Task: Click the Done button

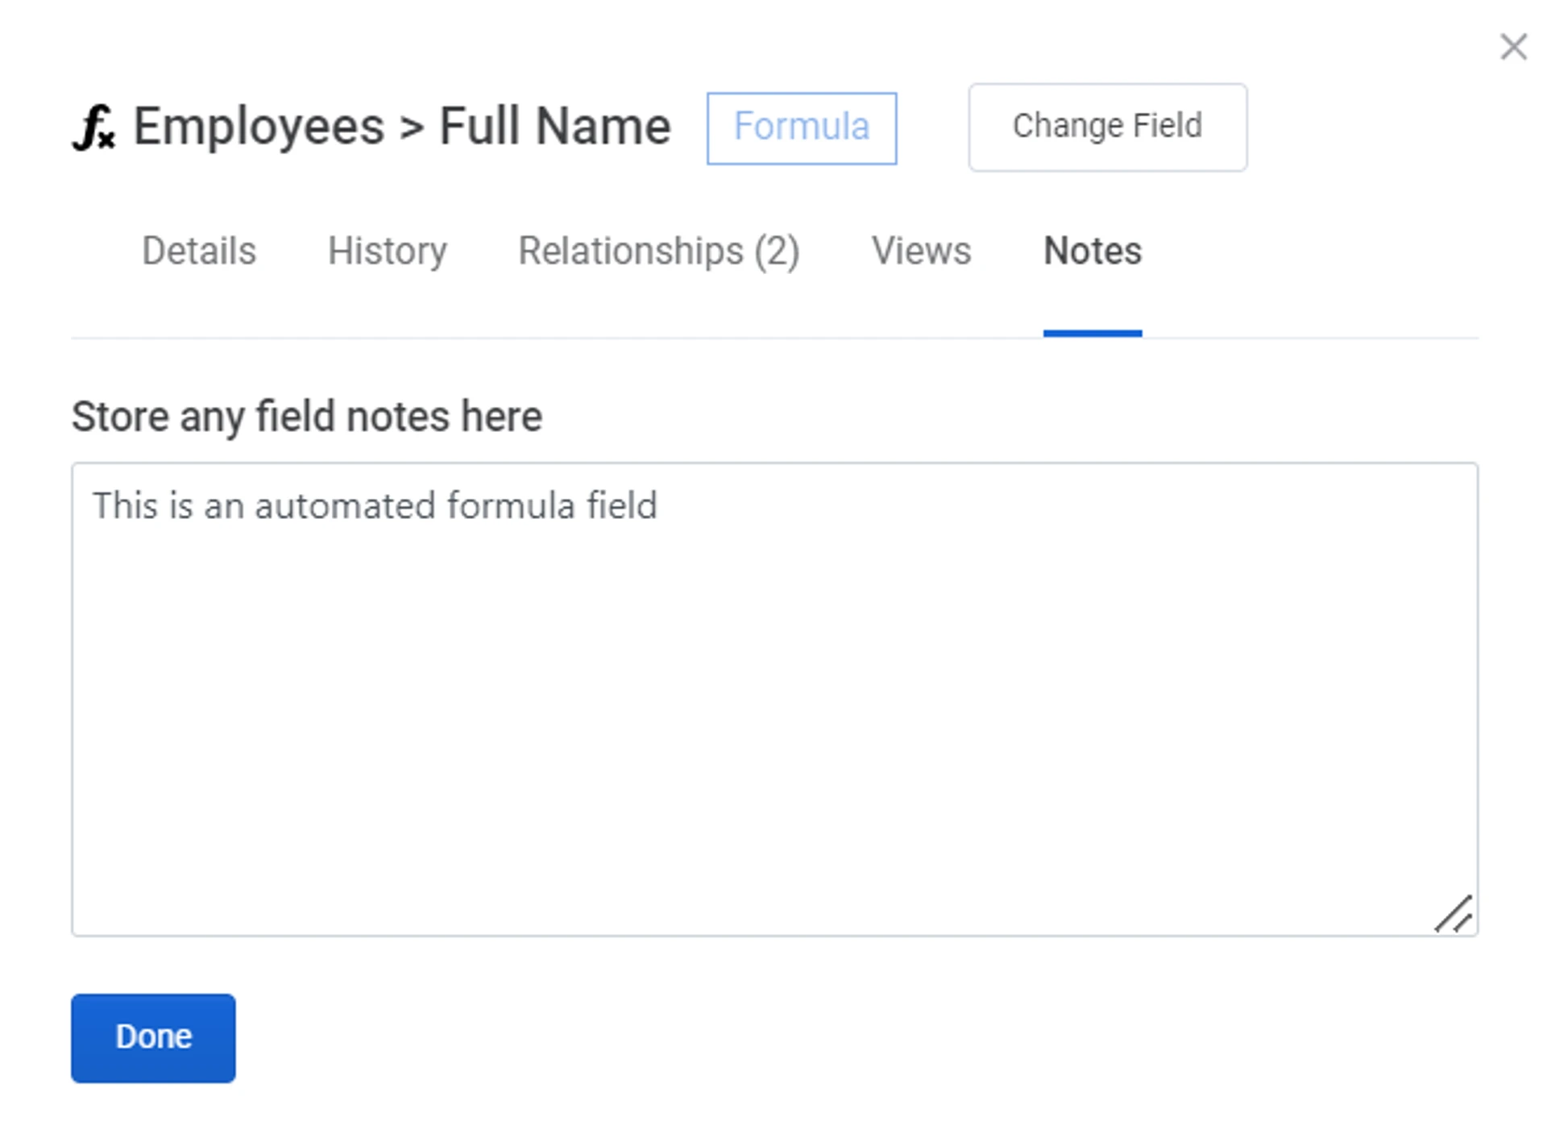Action: pyautogui.click(x=153, y=1037)
